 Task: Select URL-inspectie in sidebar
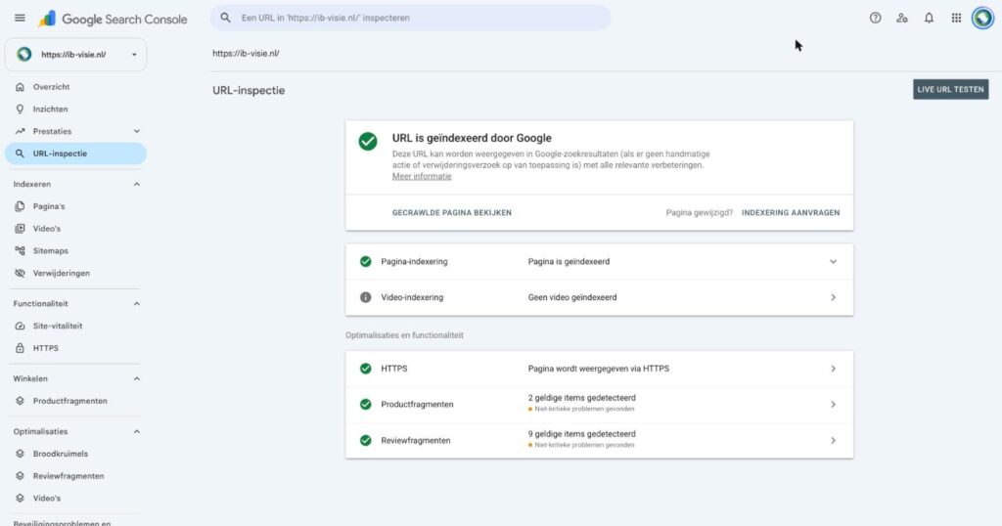(x=75, y=153)
